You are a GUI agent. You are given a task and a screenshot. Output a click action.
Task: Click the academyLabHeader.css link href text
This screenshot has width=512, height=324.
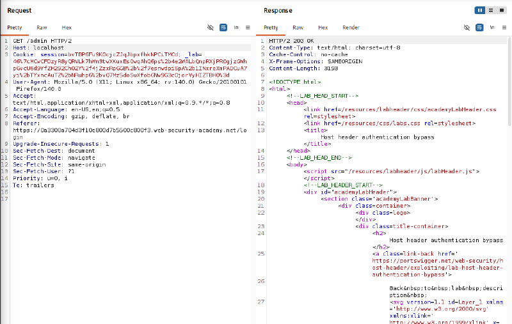419,109
